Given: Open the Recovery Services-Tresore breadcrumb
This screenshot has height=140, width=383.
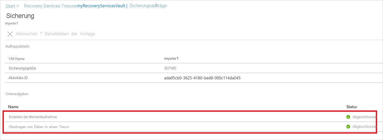Looking at the screenshot, I should 50,6.
